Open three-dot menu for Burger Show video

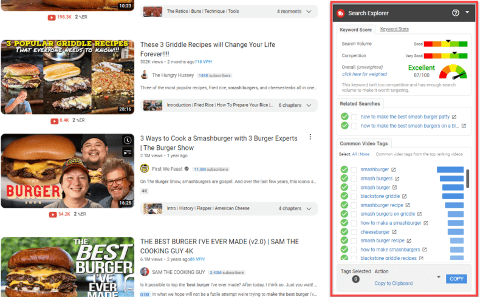(310, 137)
